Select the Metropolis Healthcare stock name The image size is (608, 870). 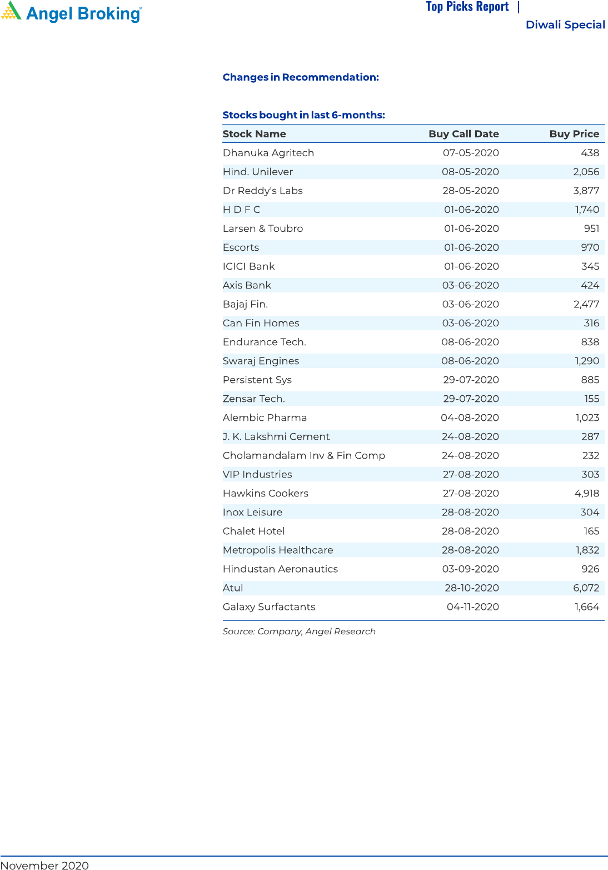[x=277, y=550]
